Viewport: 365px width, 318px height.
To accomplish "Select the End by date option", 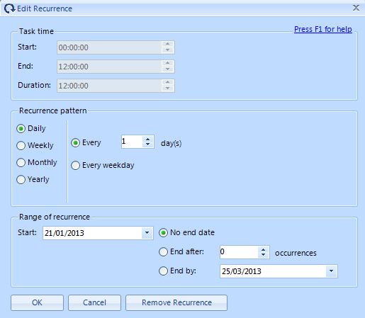I will (178, 271).
